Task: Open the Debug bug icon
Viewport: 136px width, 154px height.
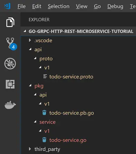Action: coord(10,63)
